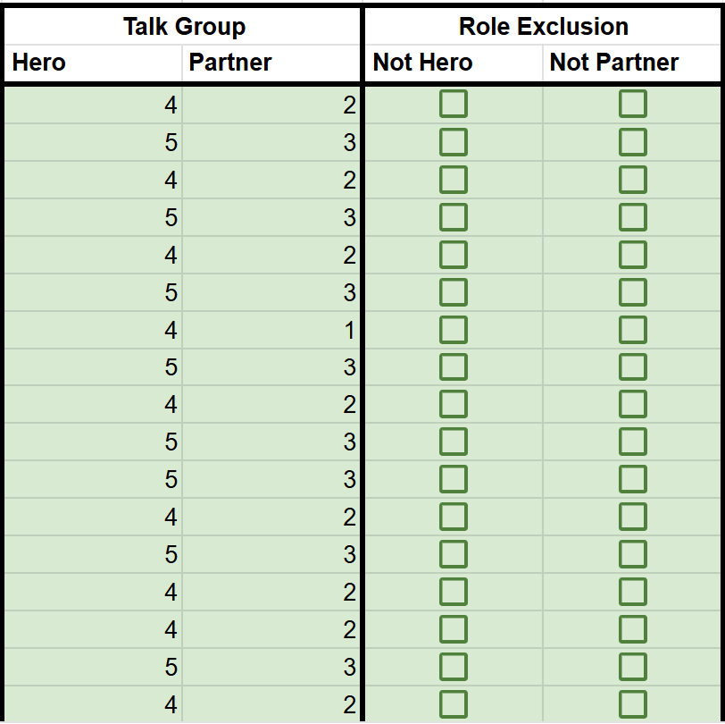Select the Not Hero column header
The height and width of the screenshot is (724, 725).
point(454,63)
